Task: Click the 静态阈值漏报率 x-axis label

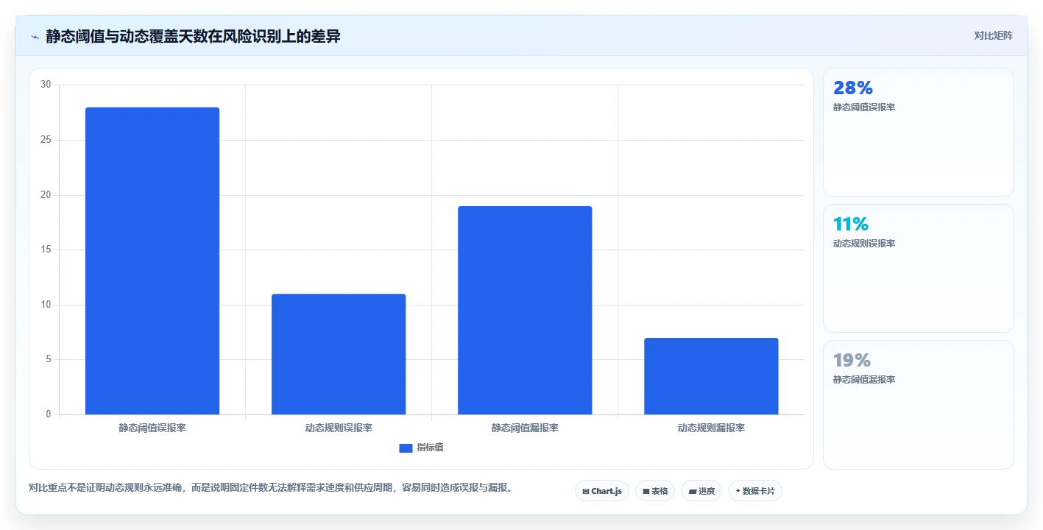Action: coord(525,428)
